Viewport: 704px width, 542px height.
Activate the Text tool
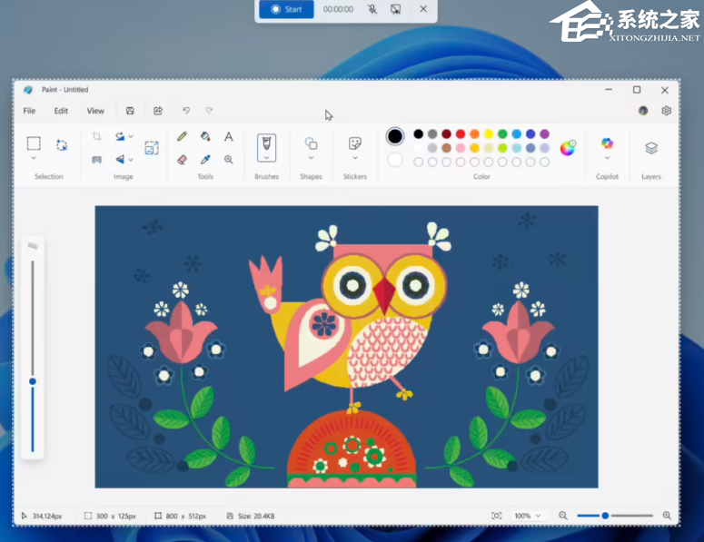[x=229, y=137]
